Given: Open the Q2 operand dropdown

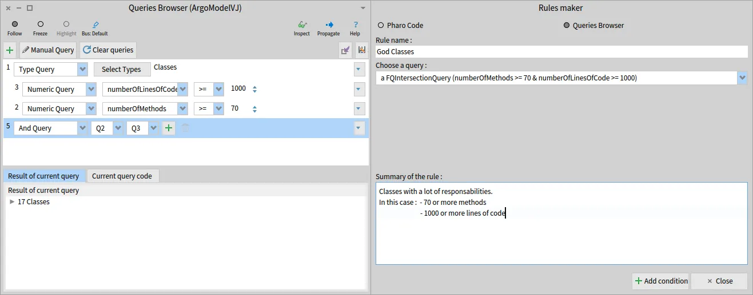Looking at the screenshot, I should pos(118,128).
